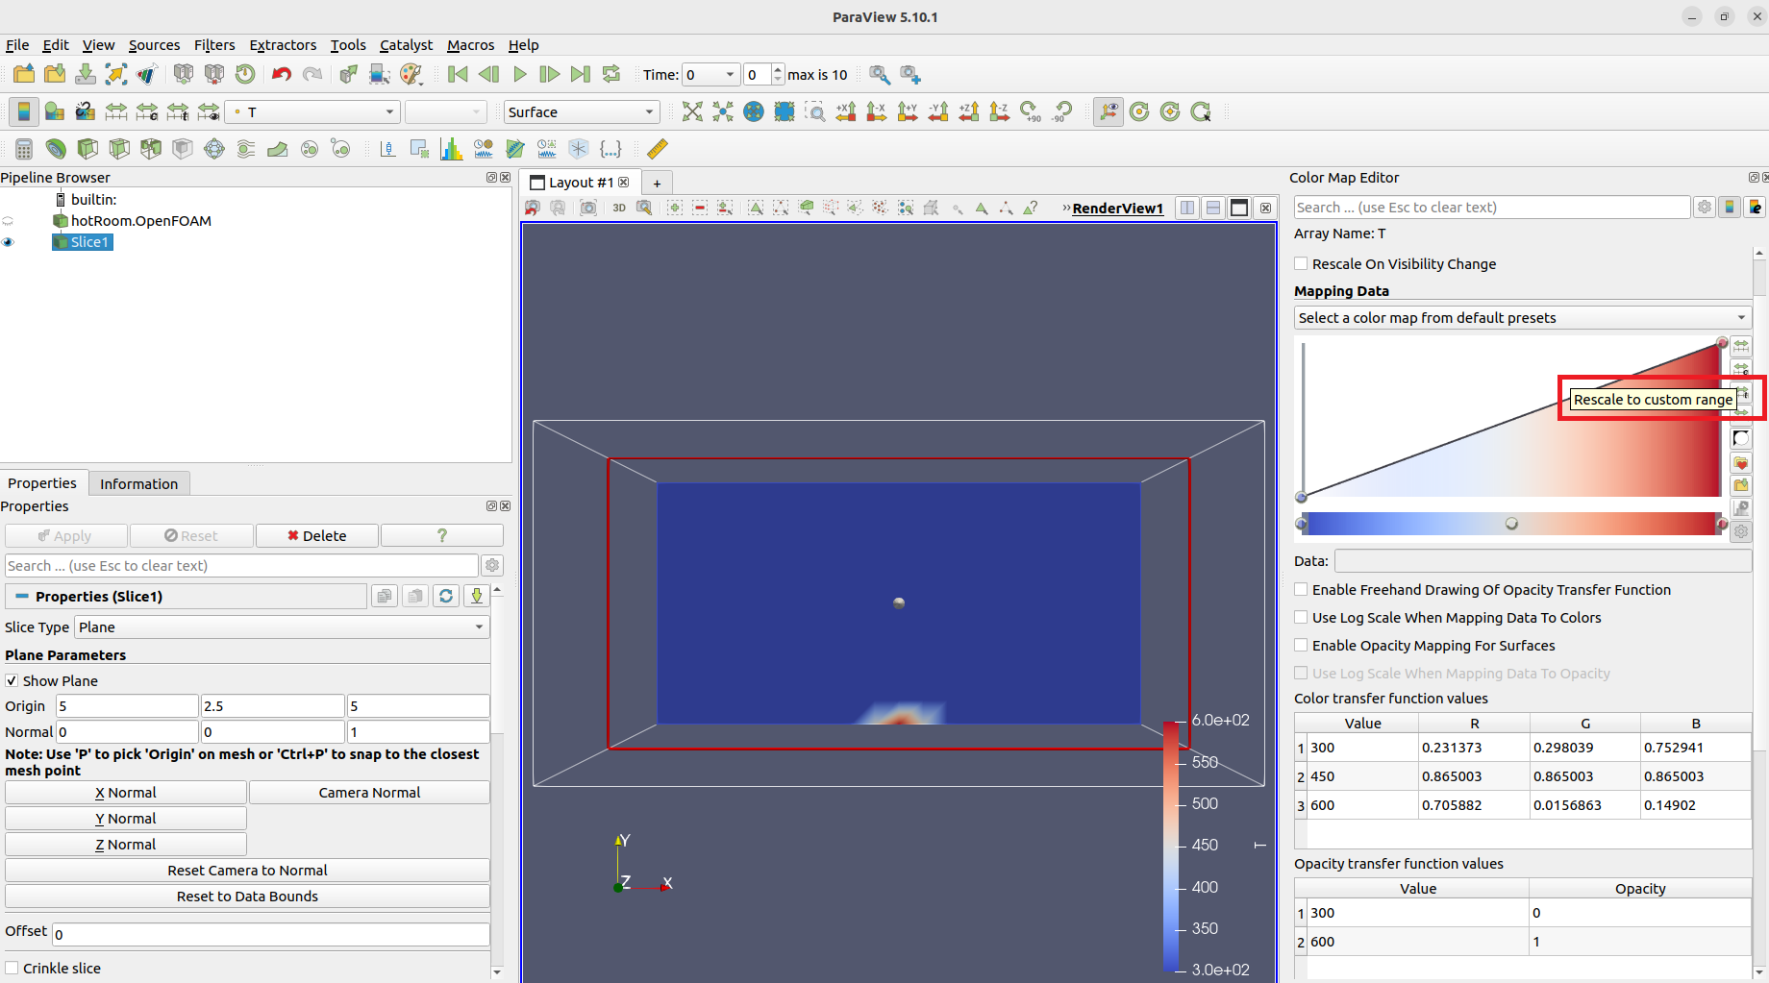Open the Surface representation dropdown

point(581,112)
